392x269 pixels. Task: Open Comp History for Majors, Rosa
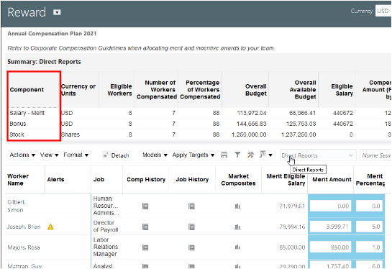(145, 247)
